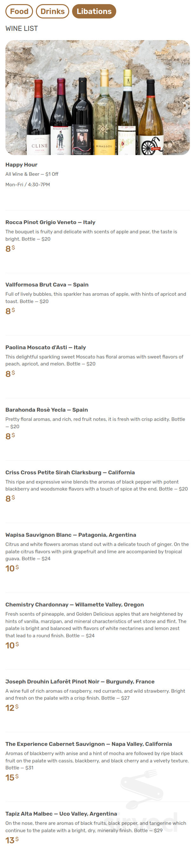The height and width of the screenshot is (855, 195).
Task: Select the Vallformosa Brut Cava entry
Action: tap(47, 285)
